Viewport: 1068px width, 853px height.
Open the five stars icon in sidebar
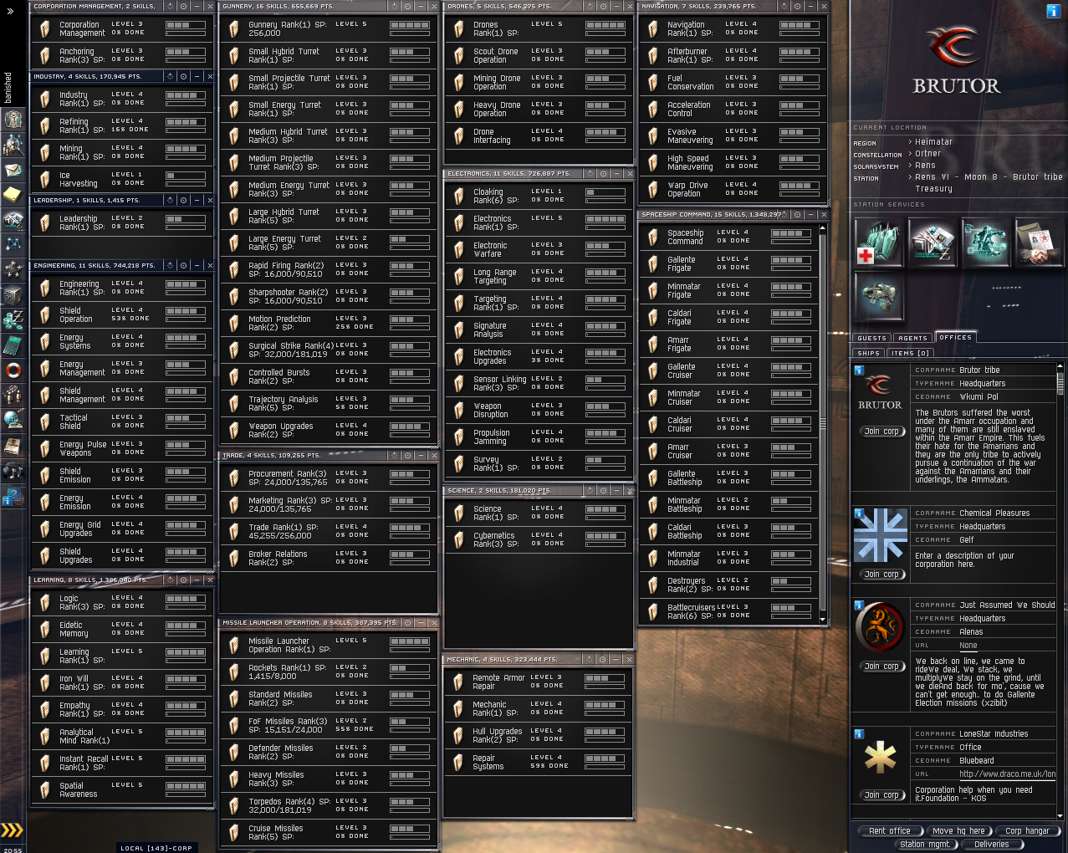click(13, 269)
